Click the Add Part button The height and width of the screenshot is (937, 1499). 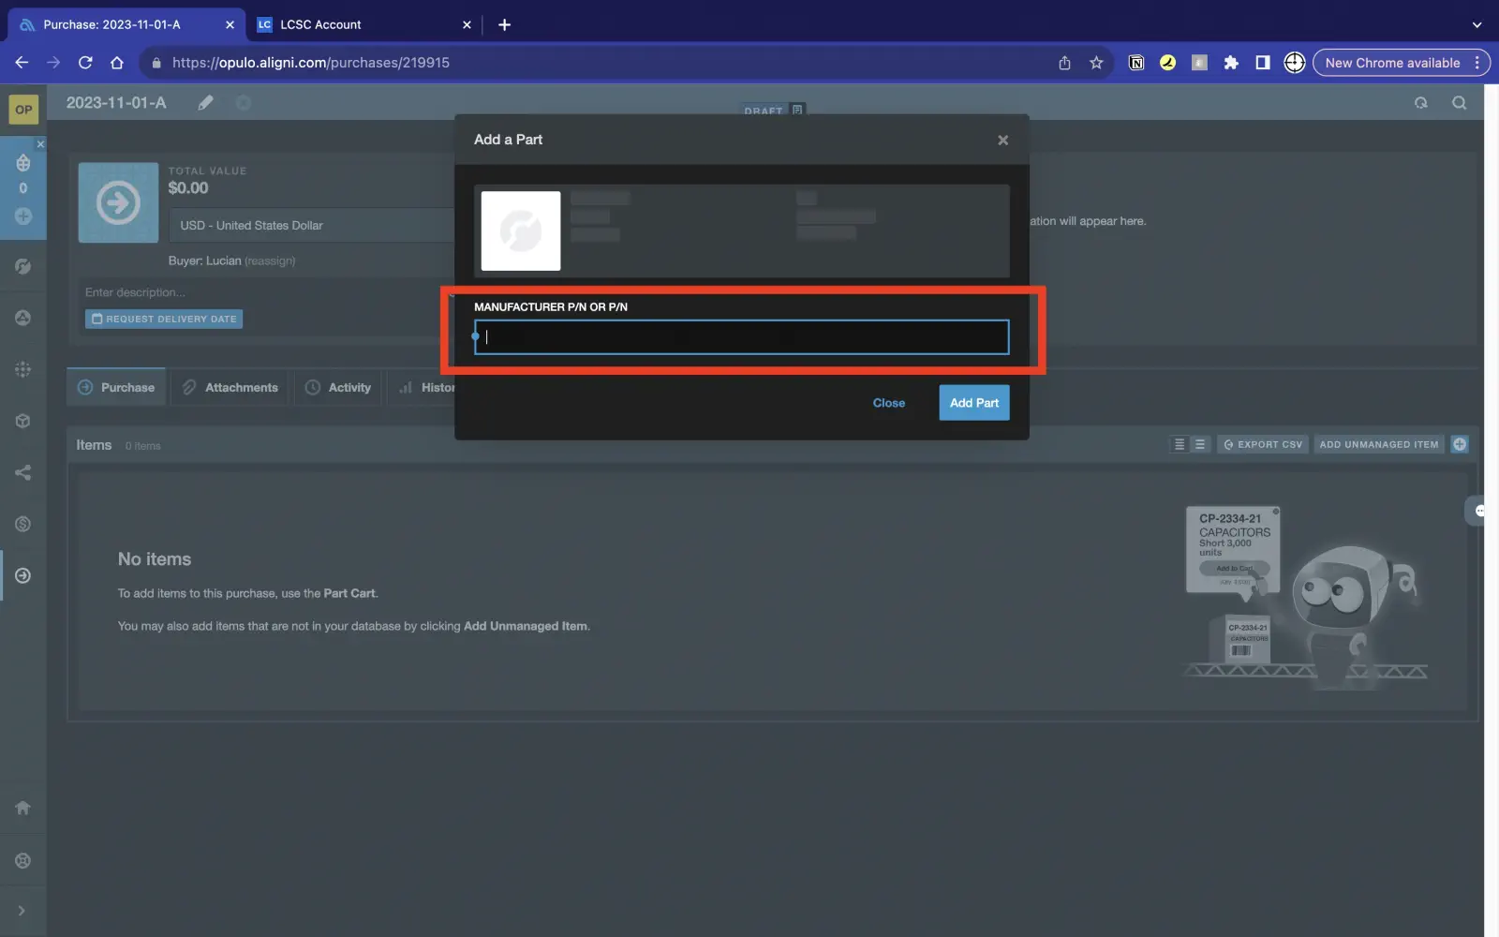click(x=973, y=403)
